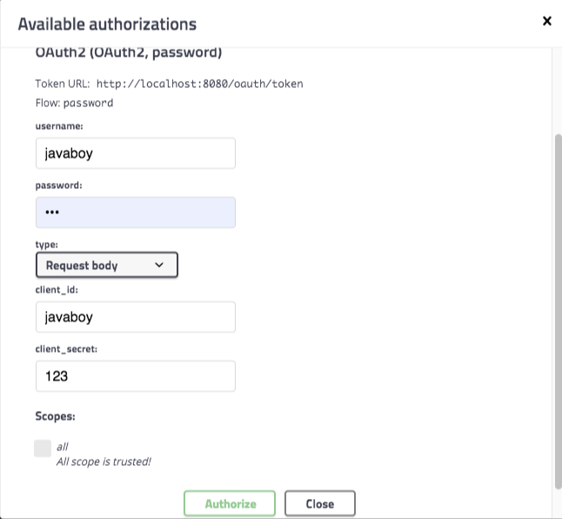Click the dialog's vertical scrollbar

(x=557, y=305)
